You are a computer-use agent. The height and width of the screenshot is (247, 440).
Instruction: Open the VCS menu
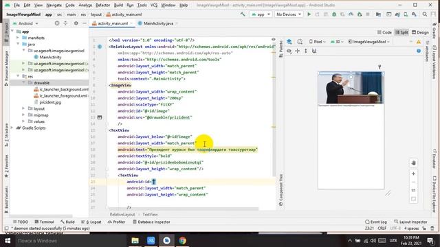point(154,5)
